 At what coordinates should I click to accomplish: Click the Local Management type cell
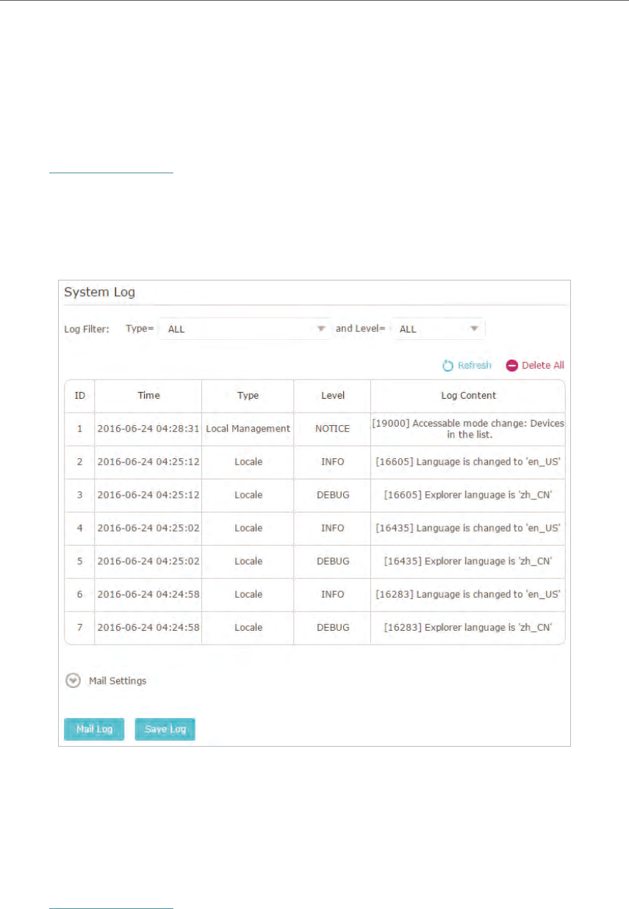pyautogui.click(x=248, y=428)
